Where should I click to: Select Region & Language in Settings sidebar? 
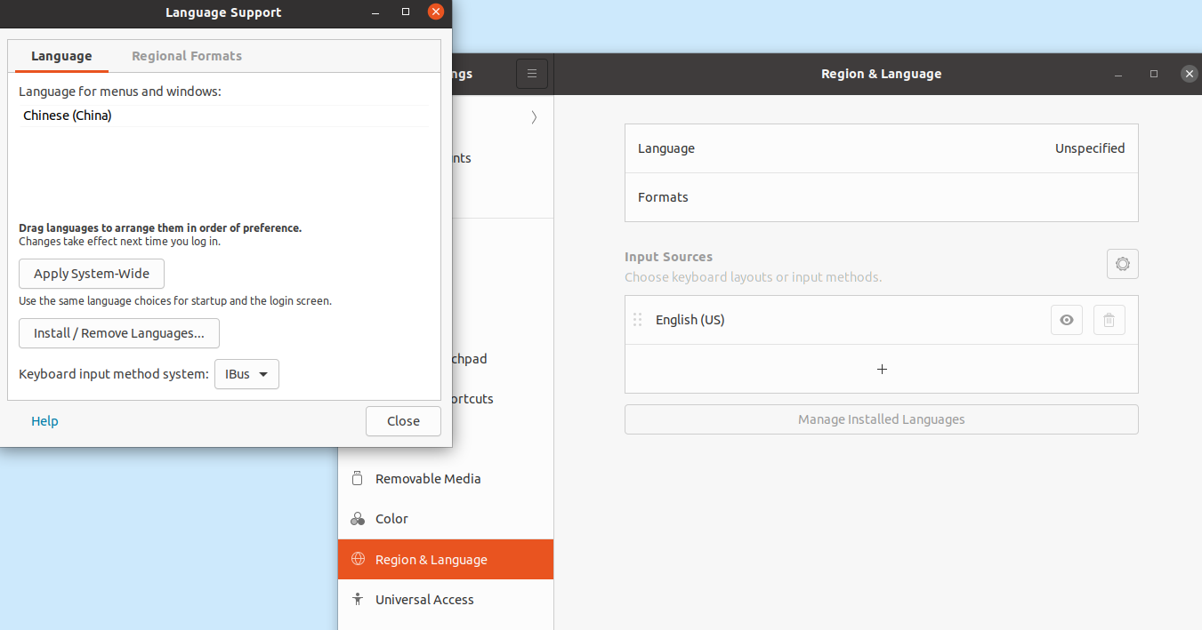[x=446, y=560]
